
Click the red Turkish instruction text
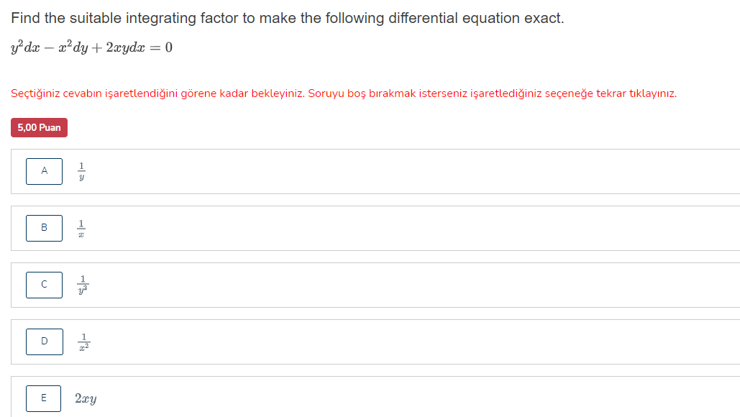pyautogui.click(x=343, y=93)
